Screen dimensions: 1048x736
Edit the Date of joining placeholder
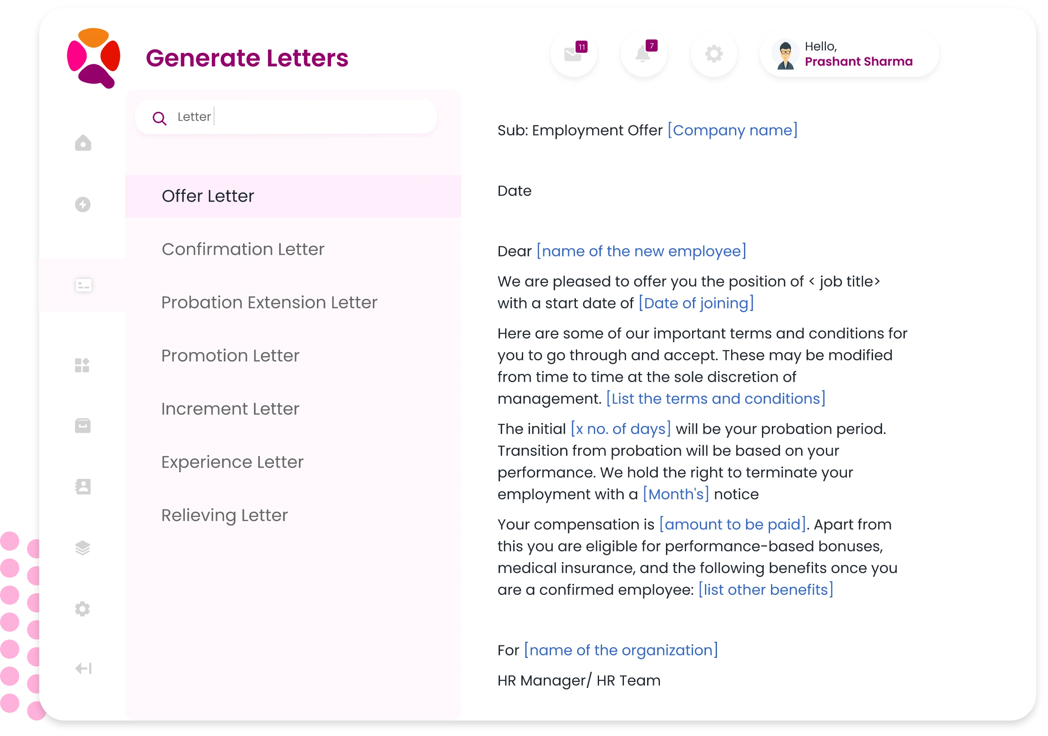tap(696, 303)
